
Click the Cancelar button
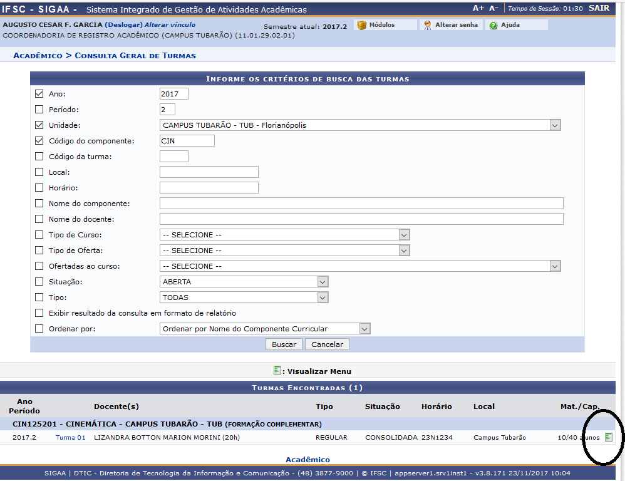point(326,344)
